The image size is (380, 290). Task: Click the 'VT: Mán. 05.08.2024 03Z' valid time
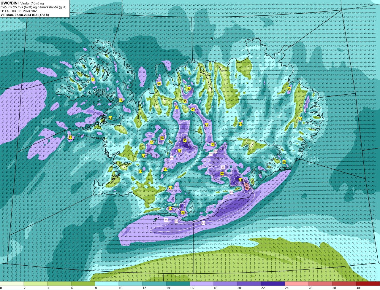click(x=19, y=15)
